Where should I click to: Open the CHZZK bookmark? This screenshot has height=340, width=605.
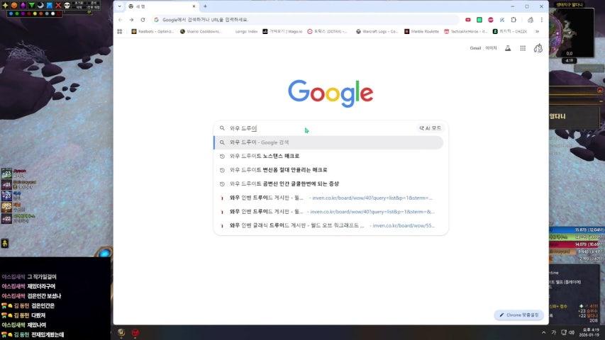coord(510,32)
